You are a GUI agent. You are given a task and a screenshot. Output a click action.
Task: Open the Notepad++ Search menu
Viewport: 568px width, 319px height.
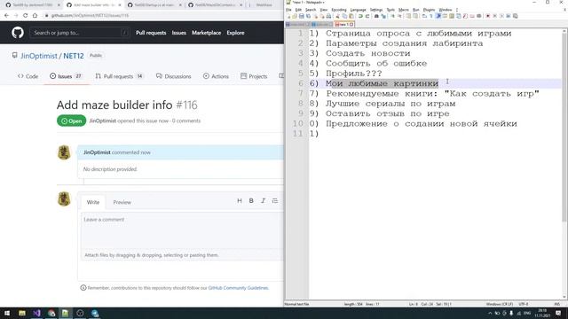coord(311,10)
